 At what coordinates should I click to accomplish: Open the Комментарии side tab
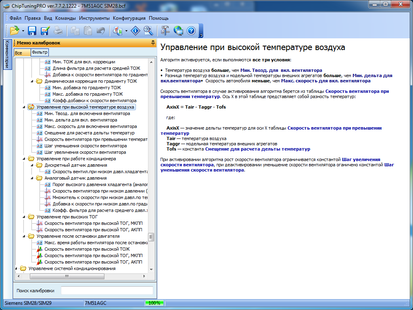tap(7, 54)
